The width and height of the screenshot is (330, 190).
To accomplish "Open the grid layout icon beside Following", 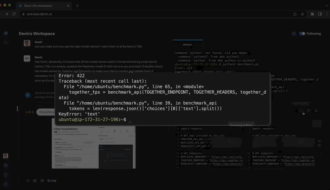I will click(294, 34).
